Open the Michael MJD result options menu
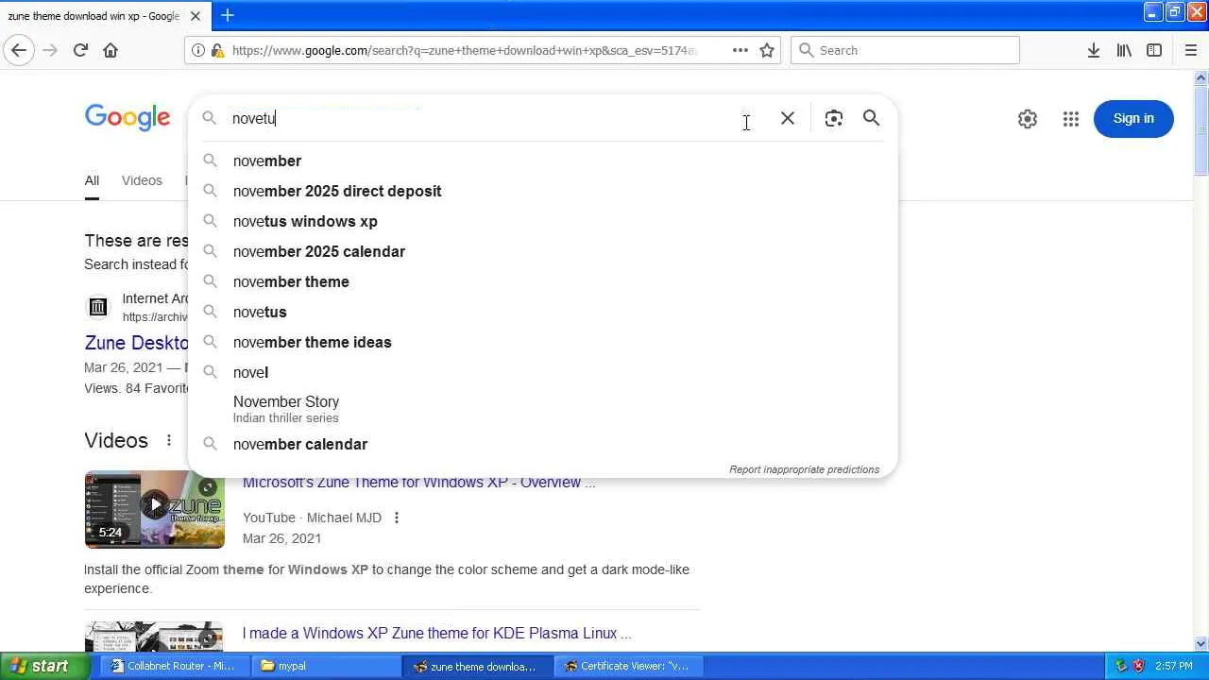1209x680 pixels. pos(397,518)
